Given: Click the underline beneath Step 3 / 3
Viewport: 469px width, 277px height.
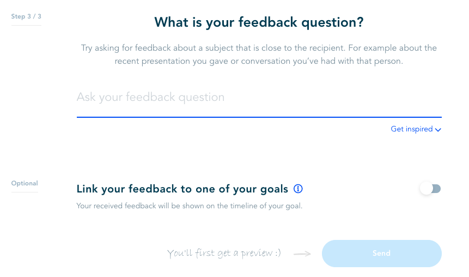Looking at the screenshot, I should [x=26, y=26].
